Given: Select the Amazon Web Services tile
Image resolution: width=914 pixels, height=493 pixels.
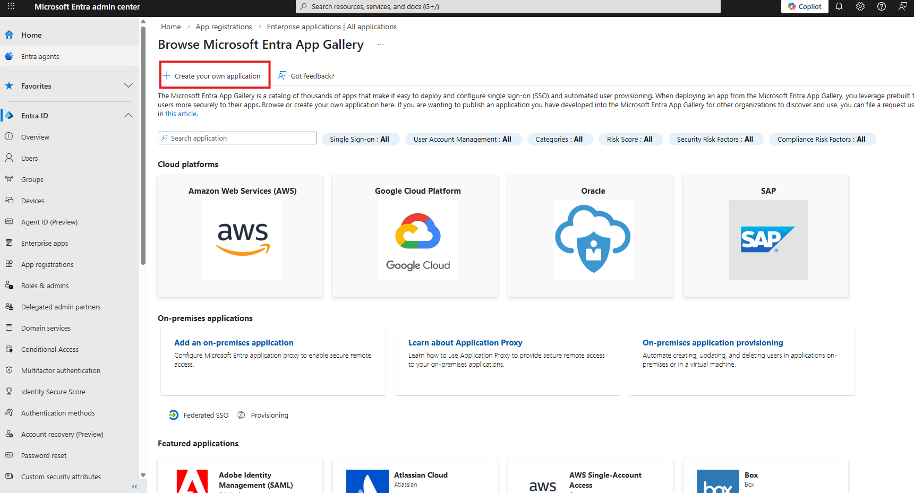Looking at the screenshot, I should (x=240, y=236).
